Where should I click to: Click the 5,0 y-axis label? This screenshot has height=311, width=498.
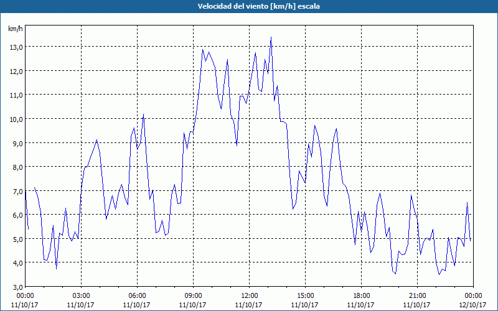pos(17,239)
